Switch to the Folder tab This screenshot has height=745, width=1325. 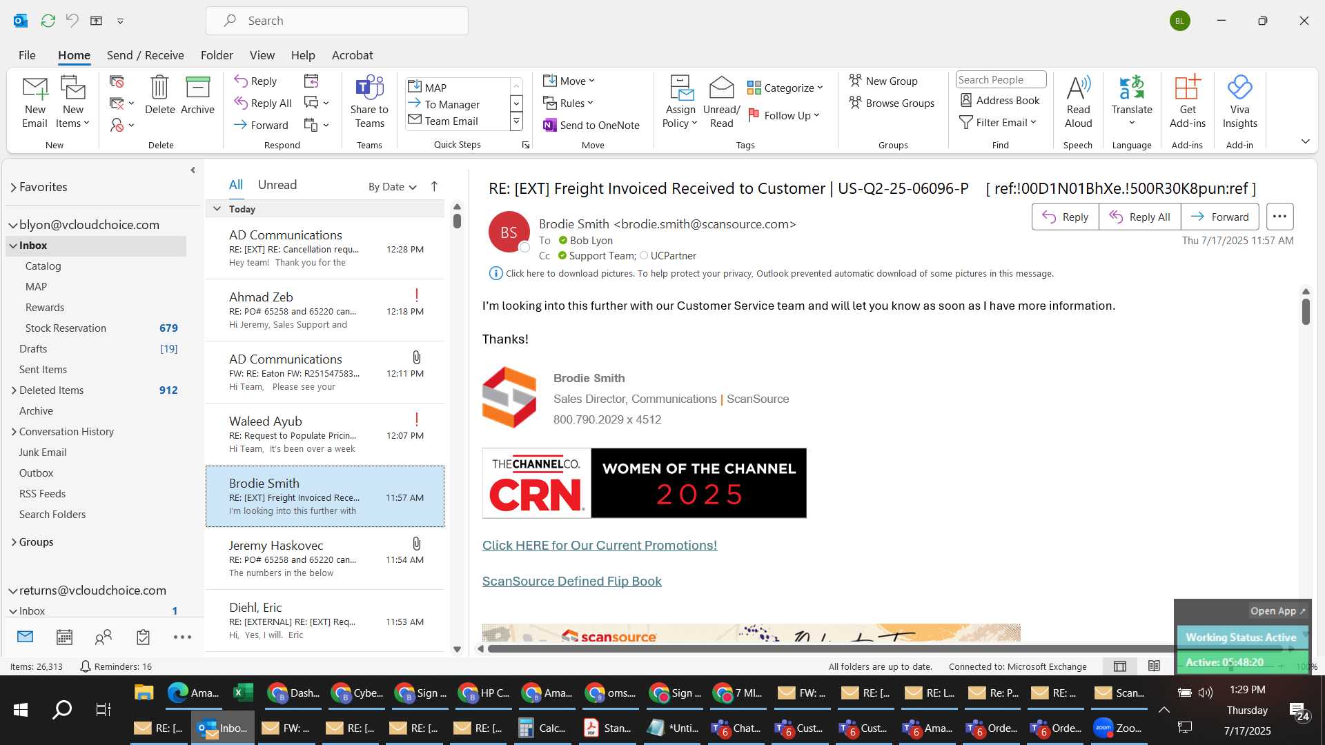tap(217, 55)
